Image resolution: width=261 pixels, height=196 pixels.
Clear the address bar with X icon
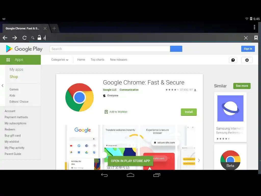coord(246,38)
